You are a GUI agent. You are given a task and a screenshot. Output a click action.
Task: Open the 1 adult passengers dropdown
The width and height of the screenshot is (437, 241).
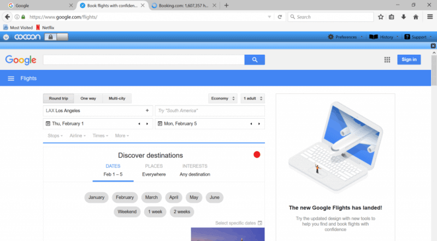tap(253, 98)
